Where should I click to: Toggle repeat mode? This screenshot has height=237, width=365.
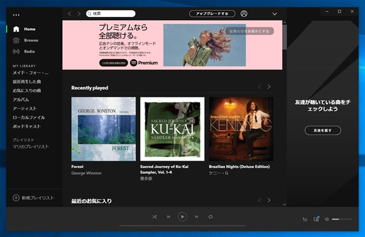point(210,217)
